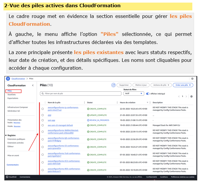Select radio for S3-conformance-pack stack

coord(43,147)
